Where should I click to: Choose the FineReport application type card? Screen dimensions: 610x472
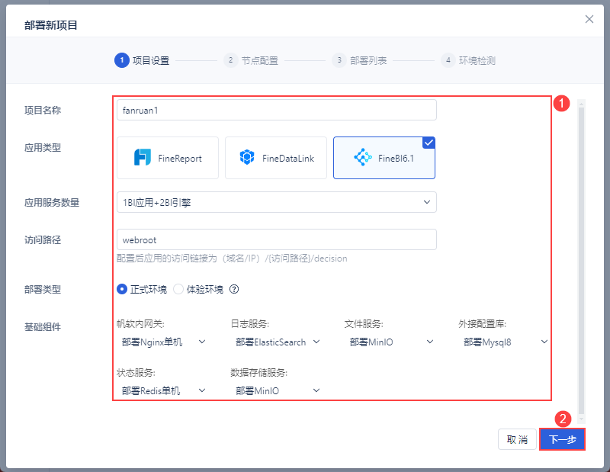[x=168, y=158]
